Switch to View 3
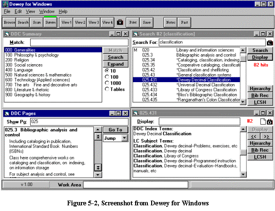The width and height of the screenshot is (275, 211). pyautogui.click(x=94, y=23)
